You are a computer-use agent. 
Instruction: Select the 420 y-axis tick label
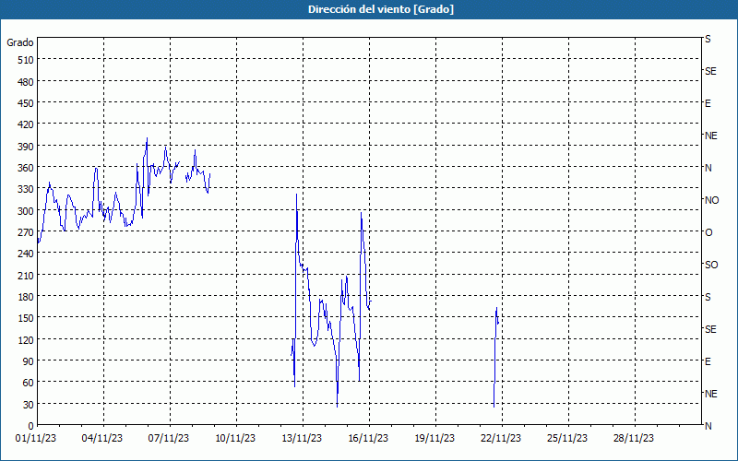pyautogui.click(x=26, y=124)
